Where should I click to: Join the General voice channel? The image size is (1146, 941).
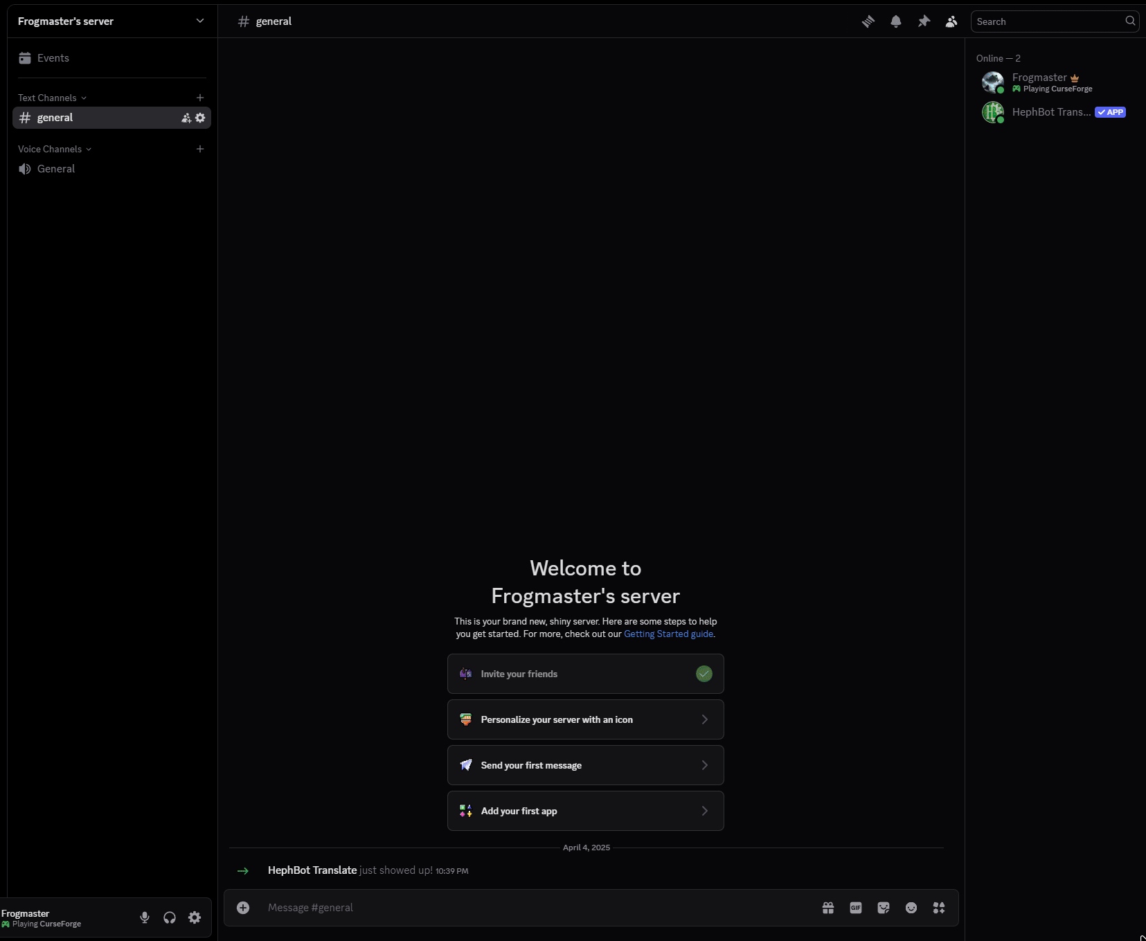[56, 169]
